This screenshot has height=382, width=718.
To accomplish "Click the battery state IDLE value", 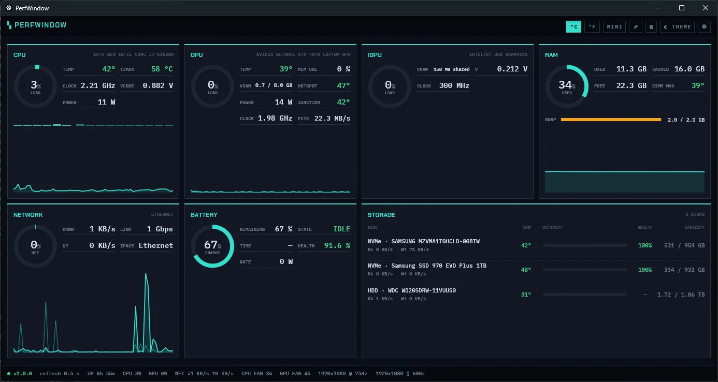I will click(x=341, y=229).
